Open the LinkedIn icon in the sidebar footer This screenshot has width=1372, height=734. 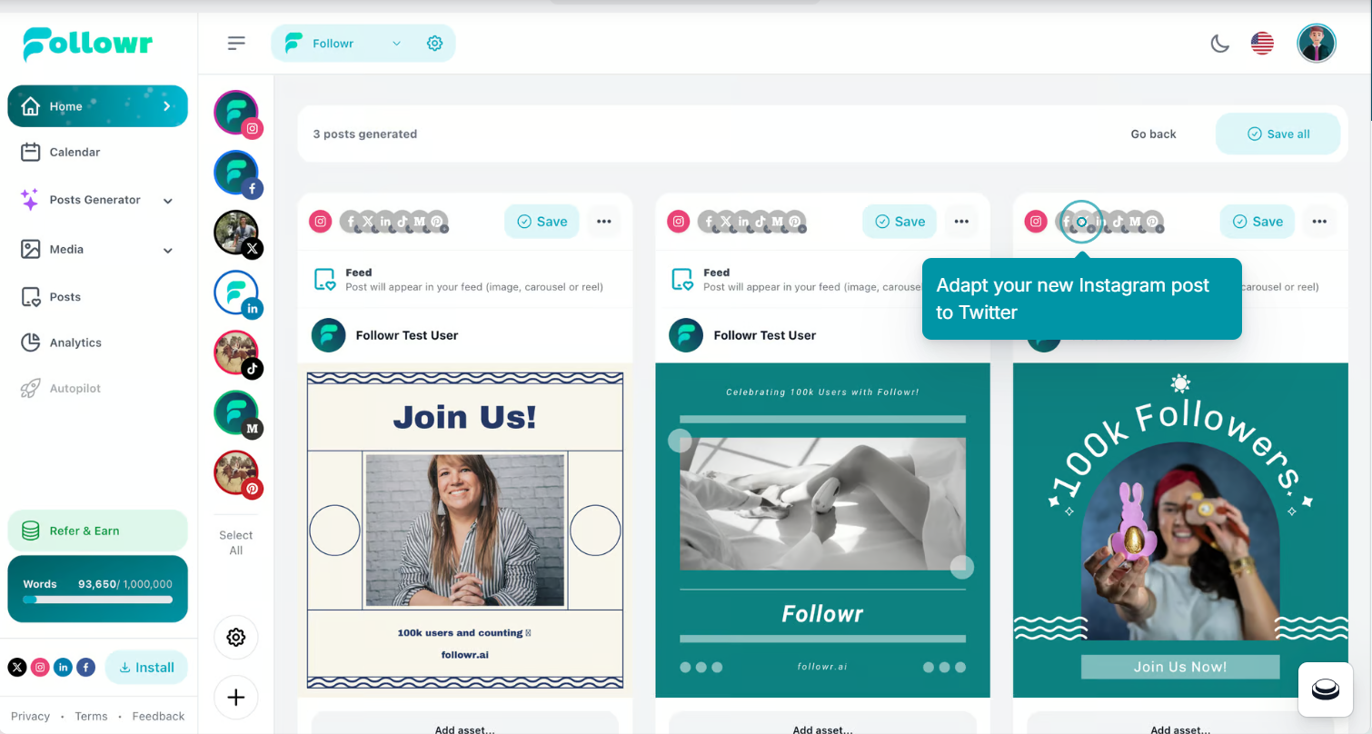[63, 668]
